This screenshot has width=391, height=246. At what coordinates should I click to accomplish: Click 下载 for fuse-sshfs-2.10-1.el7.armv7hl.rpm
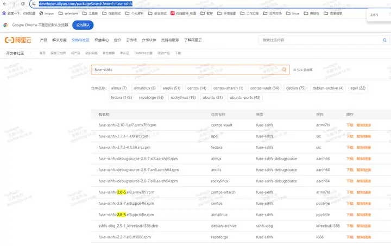click(350, 125)
